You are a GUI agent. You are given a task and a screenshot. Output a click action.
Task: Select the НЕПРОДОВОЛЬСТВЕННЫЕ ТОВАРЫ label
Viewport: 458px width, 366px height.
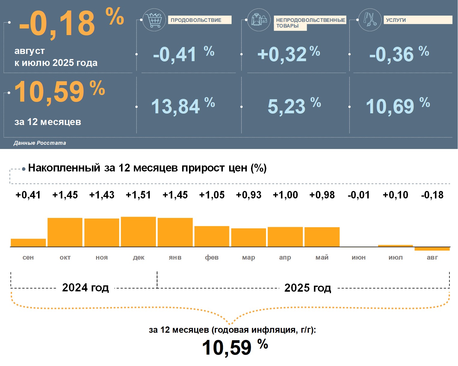pos(310,23)
